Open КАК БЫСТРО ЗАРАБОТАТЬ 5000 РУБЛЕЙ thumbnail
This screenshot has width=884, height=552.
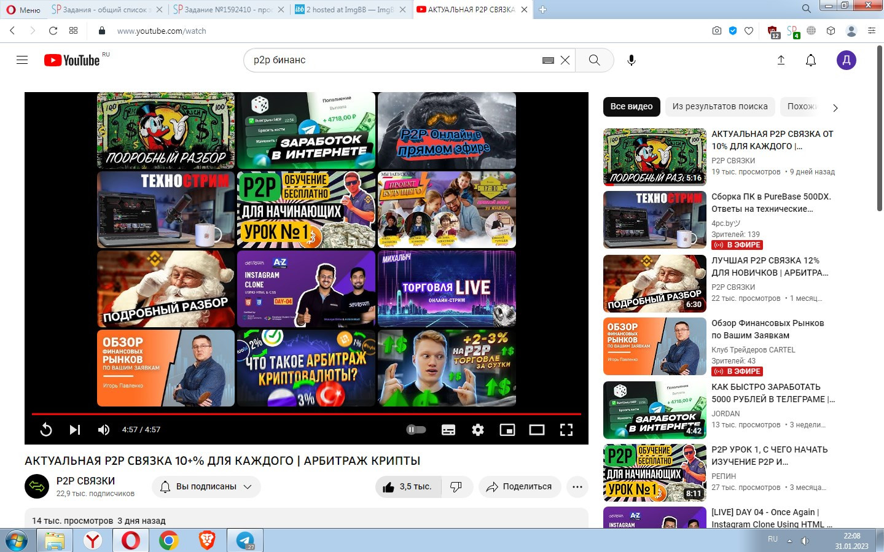coord(655,410)
